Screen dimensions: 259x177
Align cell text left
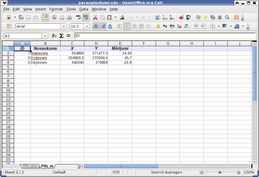tap(120, 26)
